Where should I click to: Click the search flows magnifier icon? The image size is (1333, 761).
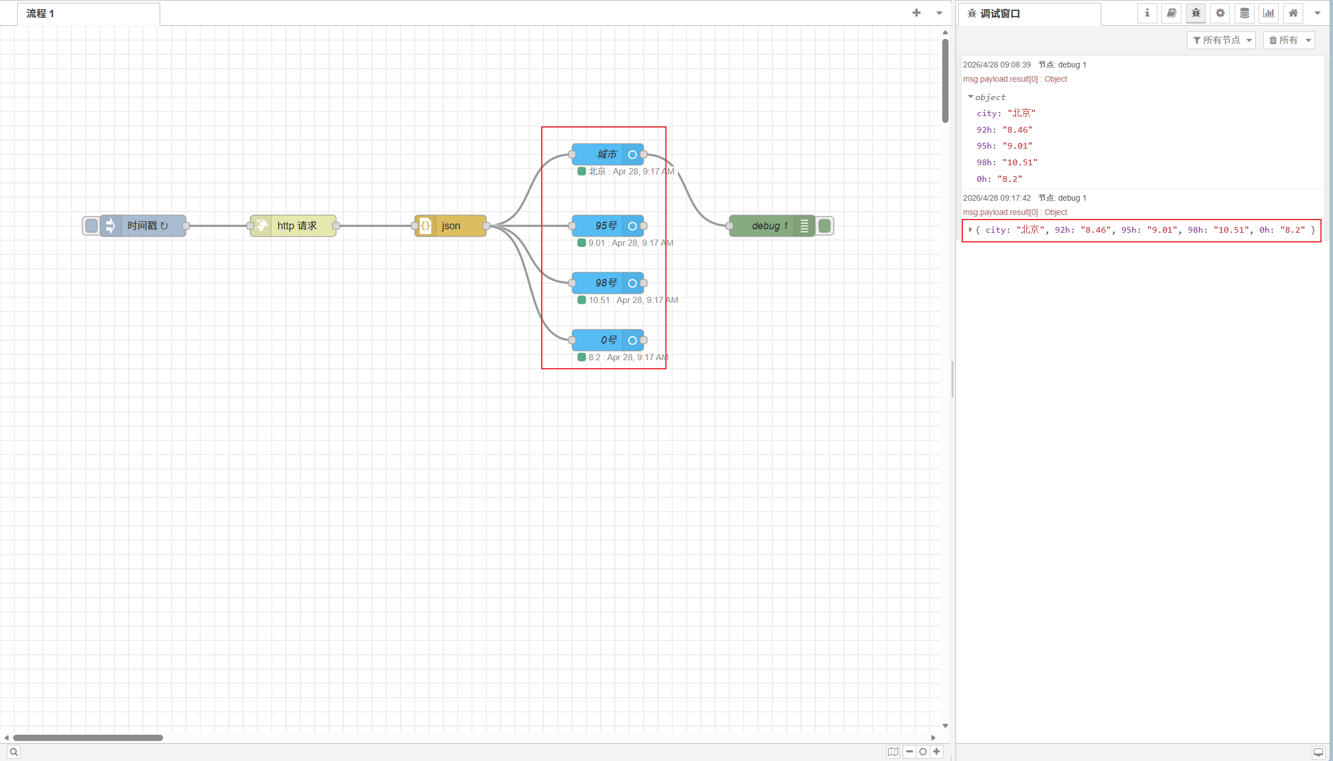14,752
